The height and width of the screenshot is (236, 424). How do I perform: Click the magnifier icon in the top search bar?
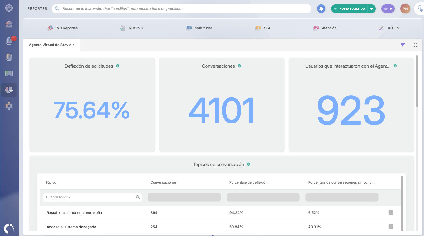click(x=57, y=9)
